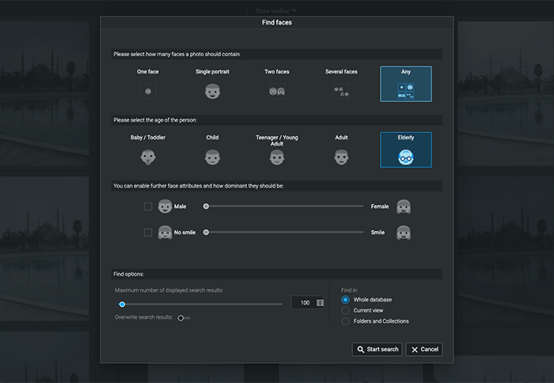Click the Start search button
The height and width of the screenshot is (383, 554).
(x=378, y=349)
